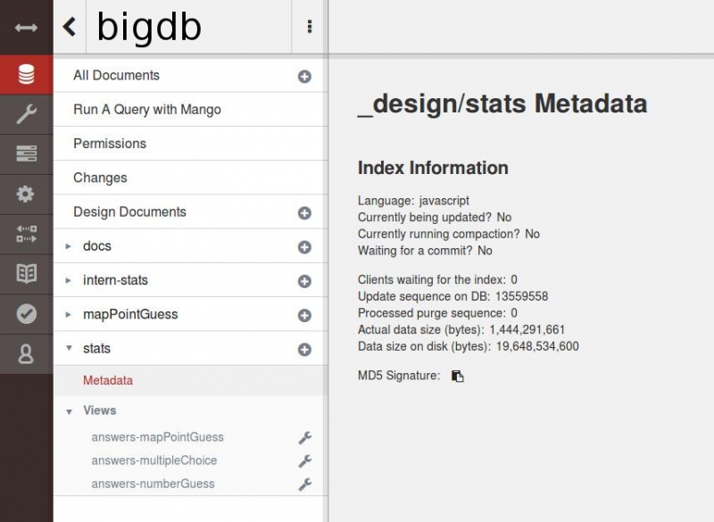Click the plus icon beside All Documents
The image size is (714, 522).
(x=304, y=77)
